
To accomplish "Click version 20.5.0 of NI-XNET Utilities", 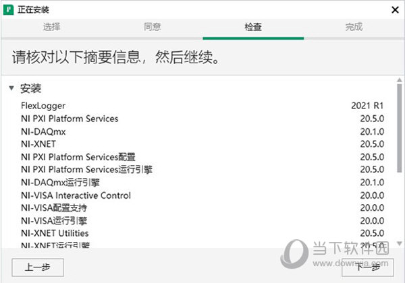I will click(x=372, y=233).
